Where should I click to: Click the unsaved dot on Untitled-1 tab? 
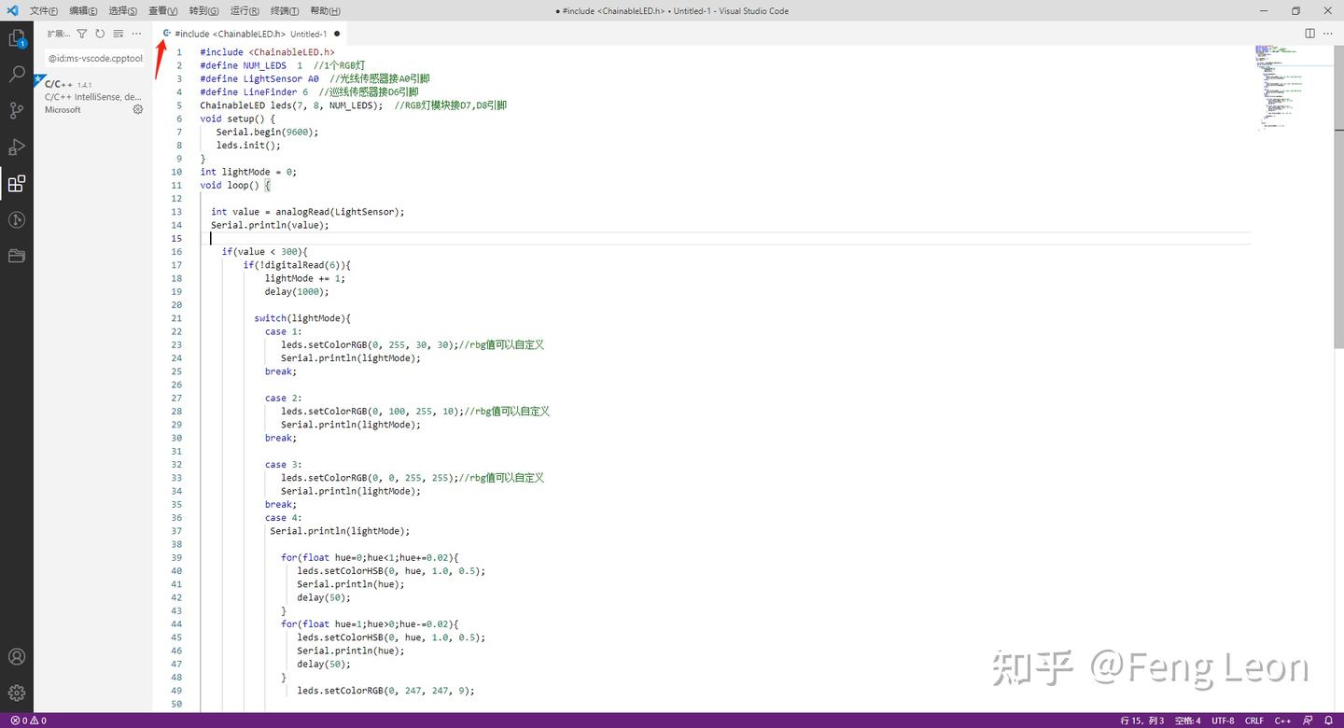pyautogui.click(x=337, y=34)
